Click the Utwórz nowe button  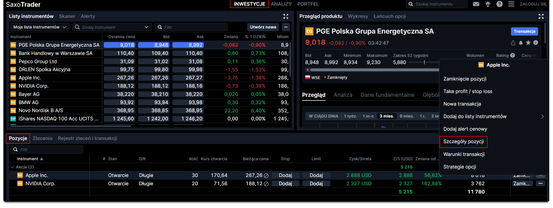[x=263, y=27]
